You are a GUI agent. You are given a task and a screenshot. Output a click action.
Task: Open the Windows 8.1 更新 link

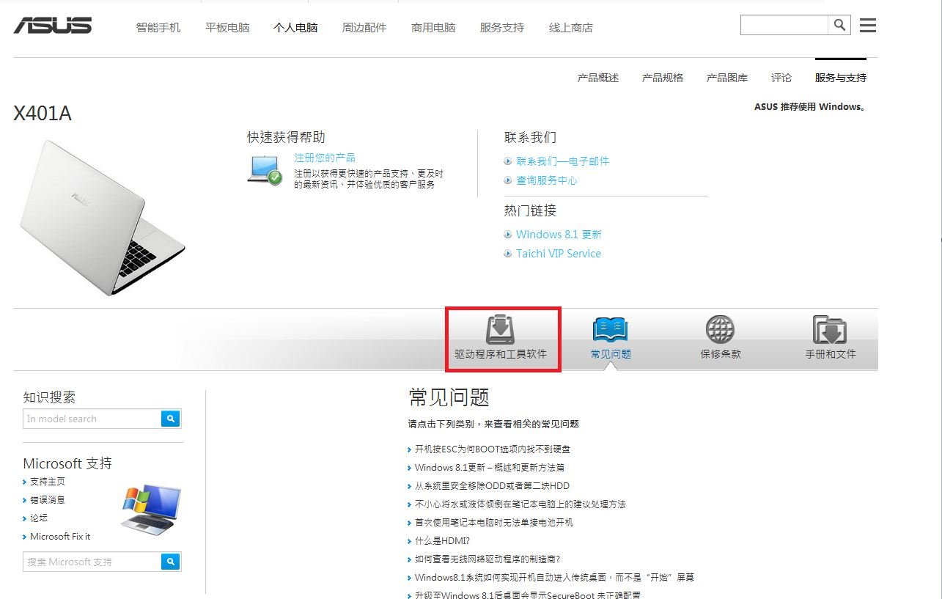[x=559, y=234]
